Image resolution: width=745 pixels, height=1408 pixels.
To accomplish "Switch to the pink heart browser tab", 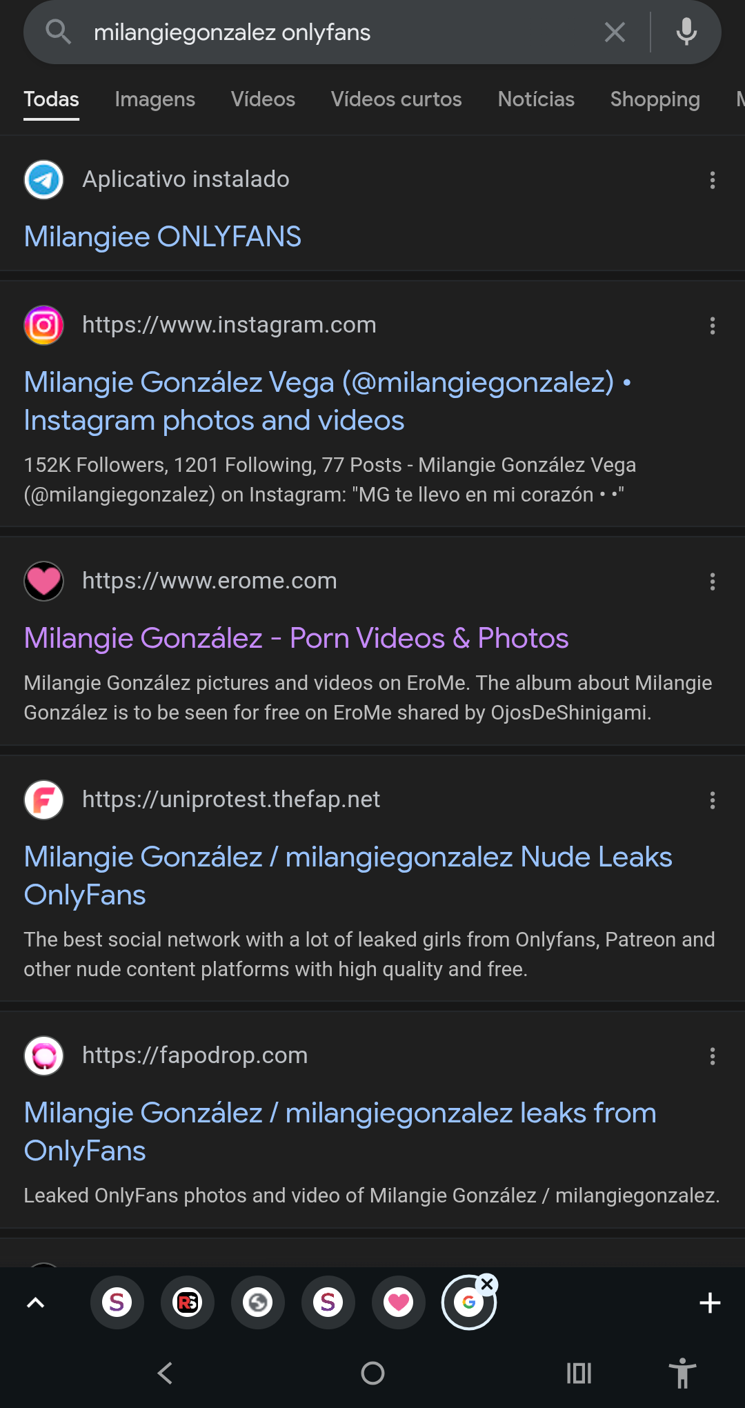I will click(399, 1302).
